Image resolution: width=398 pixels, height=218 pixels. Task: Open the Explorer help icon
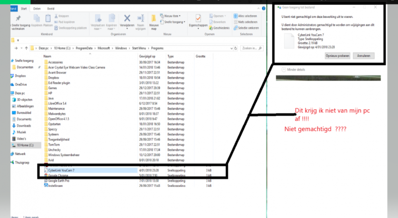(x=264, y=8)
